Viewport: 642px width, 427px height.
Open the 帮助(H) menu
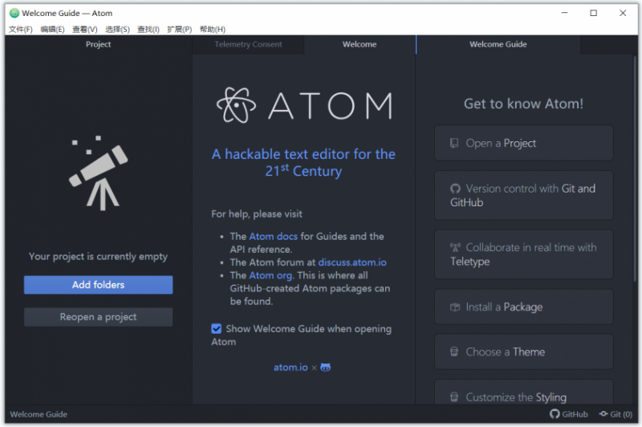[x=213, y=29]
